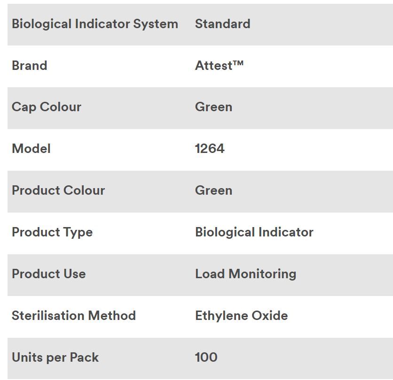Screen dimensions: 393x380
Task: Select the Green value beside Cap Colour
Action: (213, 107)
